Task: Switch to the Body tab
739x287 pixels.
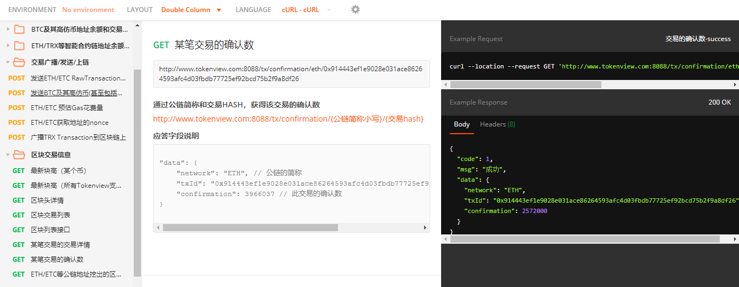Action: (x=462, y=124)
